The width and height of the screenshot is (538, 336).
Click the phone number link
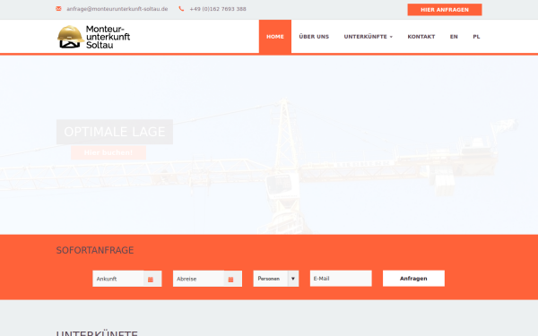click(x=218, y=9)
